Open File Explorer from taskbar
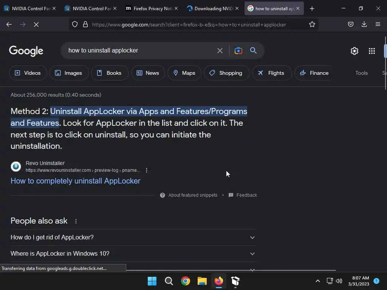The image size is (387, 290). pyautogui.click(x=202, y=281)
